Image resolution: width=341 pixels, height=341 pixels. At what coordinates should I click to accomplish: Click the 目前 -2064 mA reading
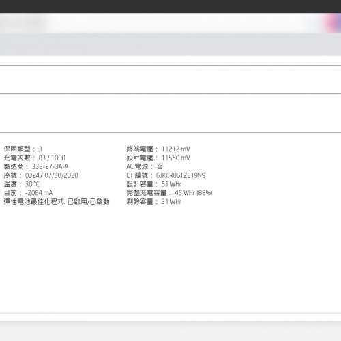pyautogui.click(x=39, y=193)
